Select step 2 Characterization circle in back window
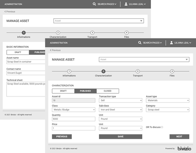The width and height of the screenshot is (196, 153). tap(58, 32)
